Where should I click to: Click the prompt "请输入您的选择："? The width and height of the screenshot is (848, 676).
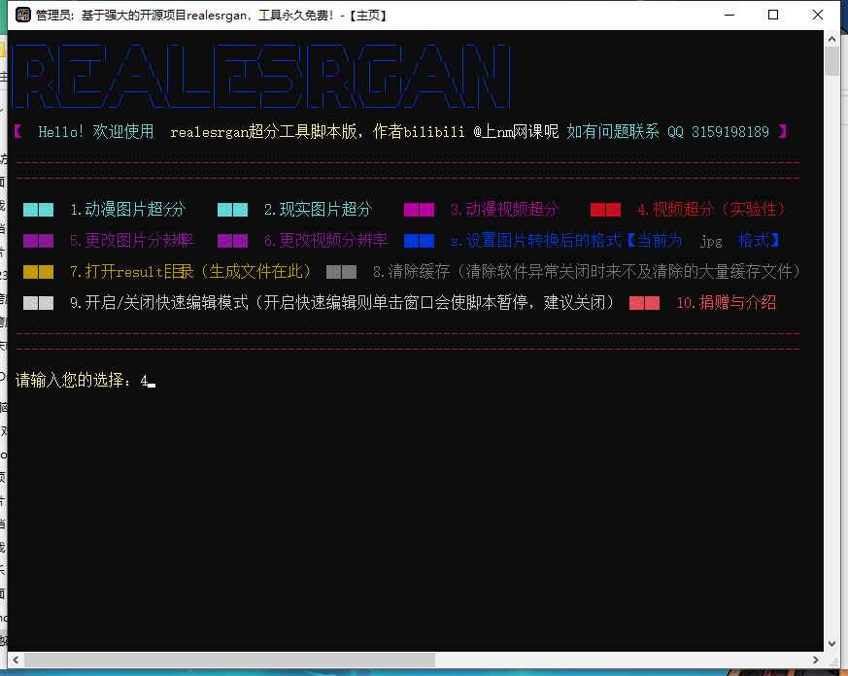point(74,380)
